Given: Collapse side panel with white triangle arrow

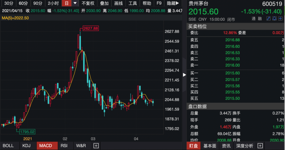Looking at the screenshot, I should coord(184,75).
